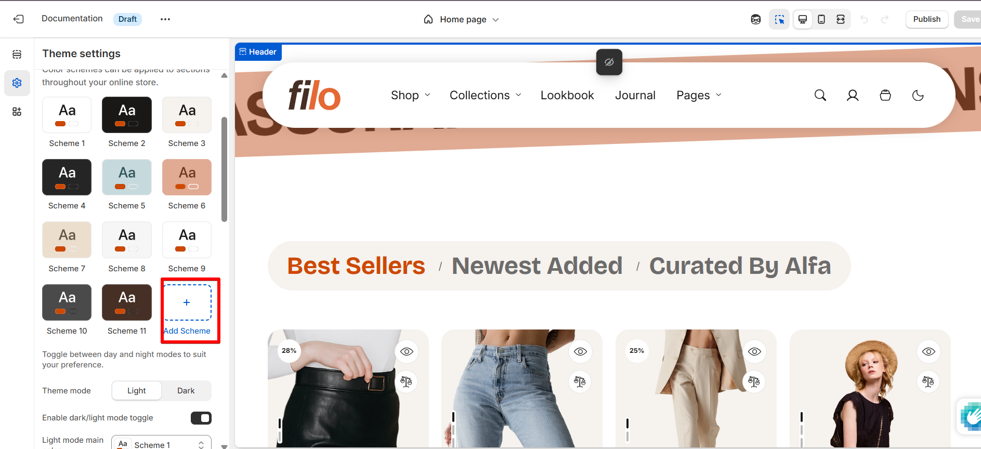Open the App embeds sidebar icon
The height and width of the screenshot is (449, 981).
[x=17, y=112]
